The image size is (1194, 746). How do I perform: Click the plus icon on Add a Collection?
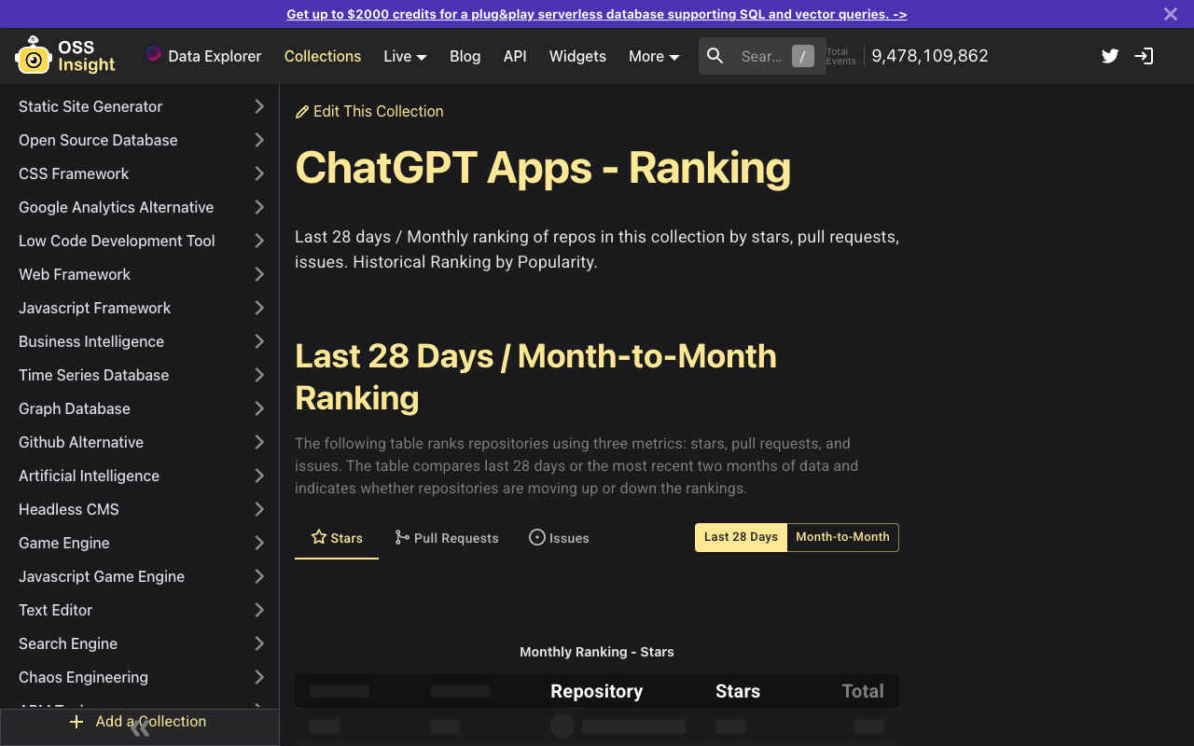tap(76, 722)
